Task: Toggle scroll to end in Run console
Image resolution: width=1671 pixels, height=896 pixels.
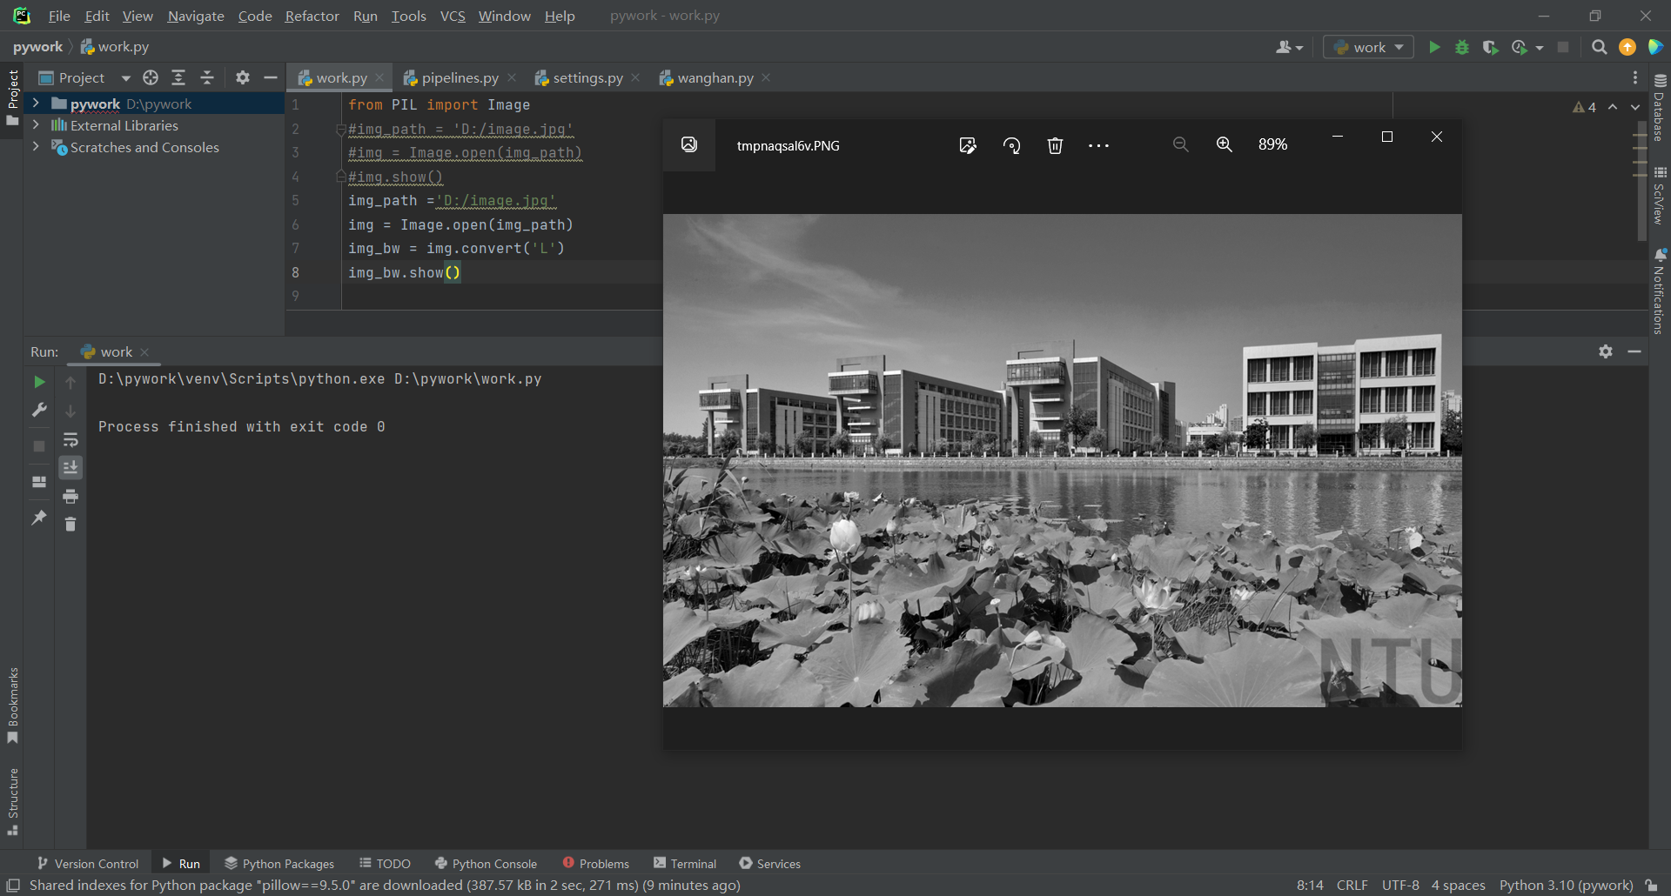Action: (70, 467)
